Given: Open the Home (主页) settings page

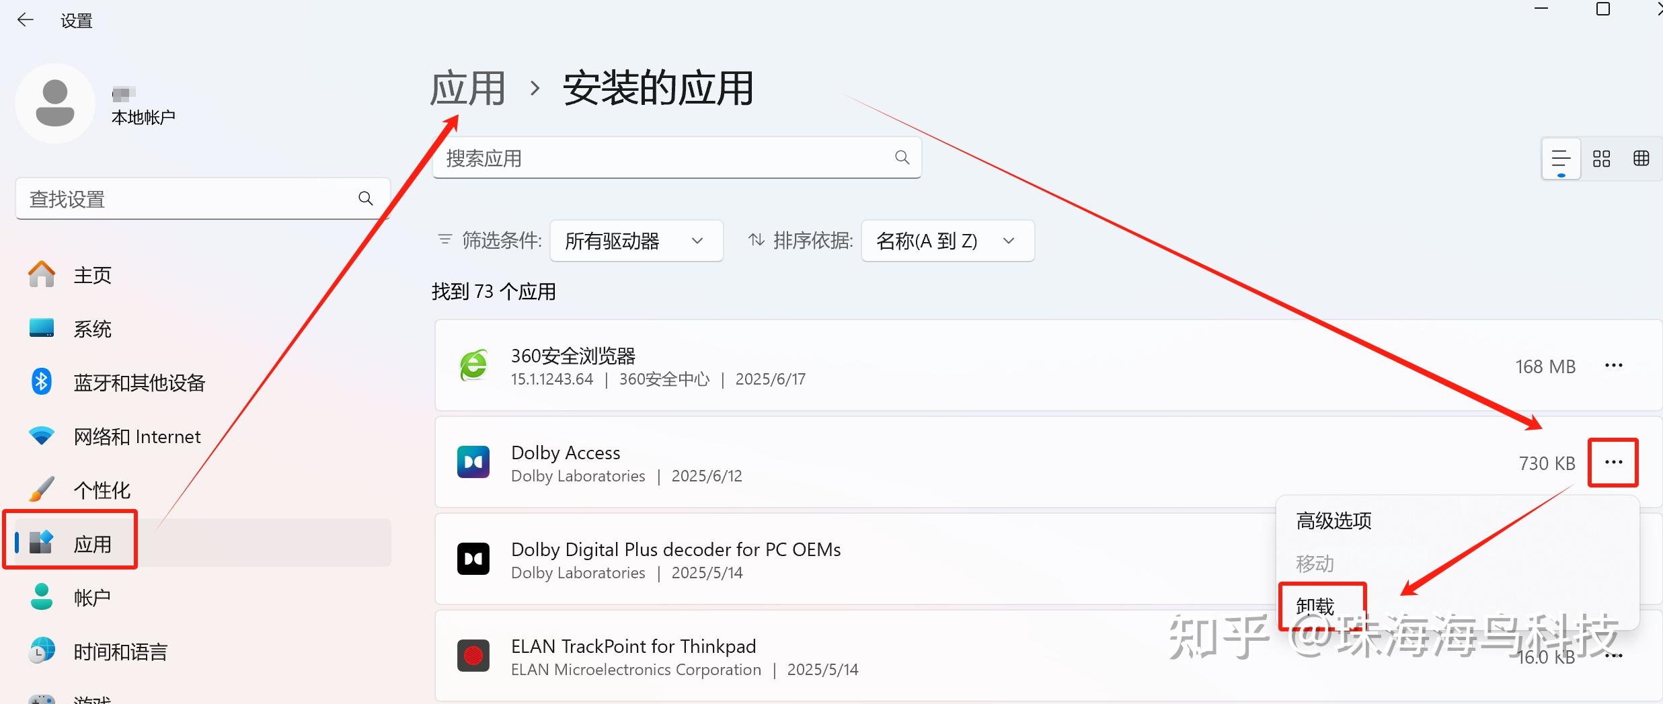Looking at the screenshot, I should 203,274.
